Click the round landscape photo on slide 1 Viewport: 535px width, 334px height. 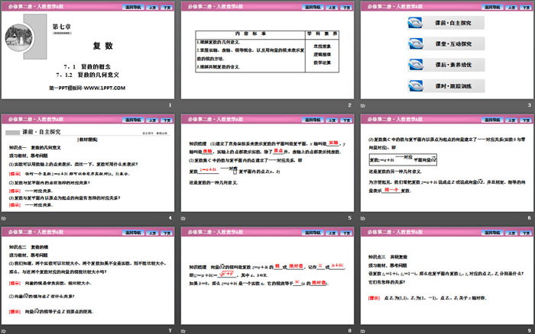tap(19, 37)
